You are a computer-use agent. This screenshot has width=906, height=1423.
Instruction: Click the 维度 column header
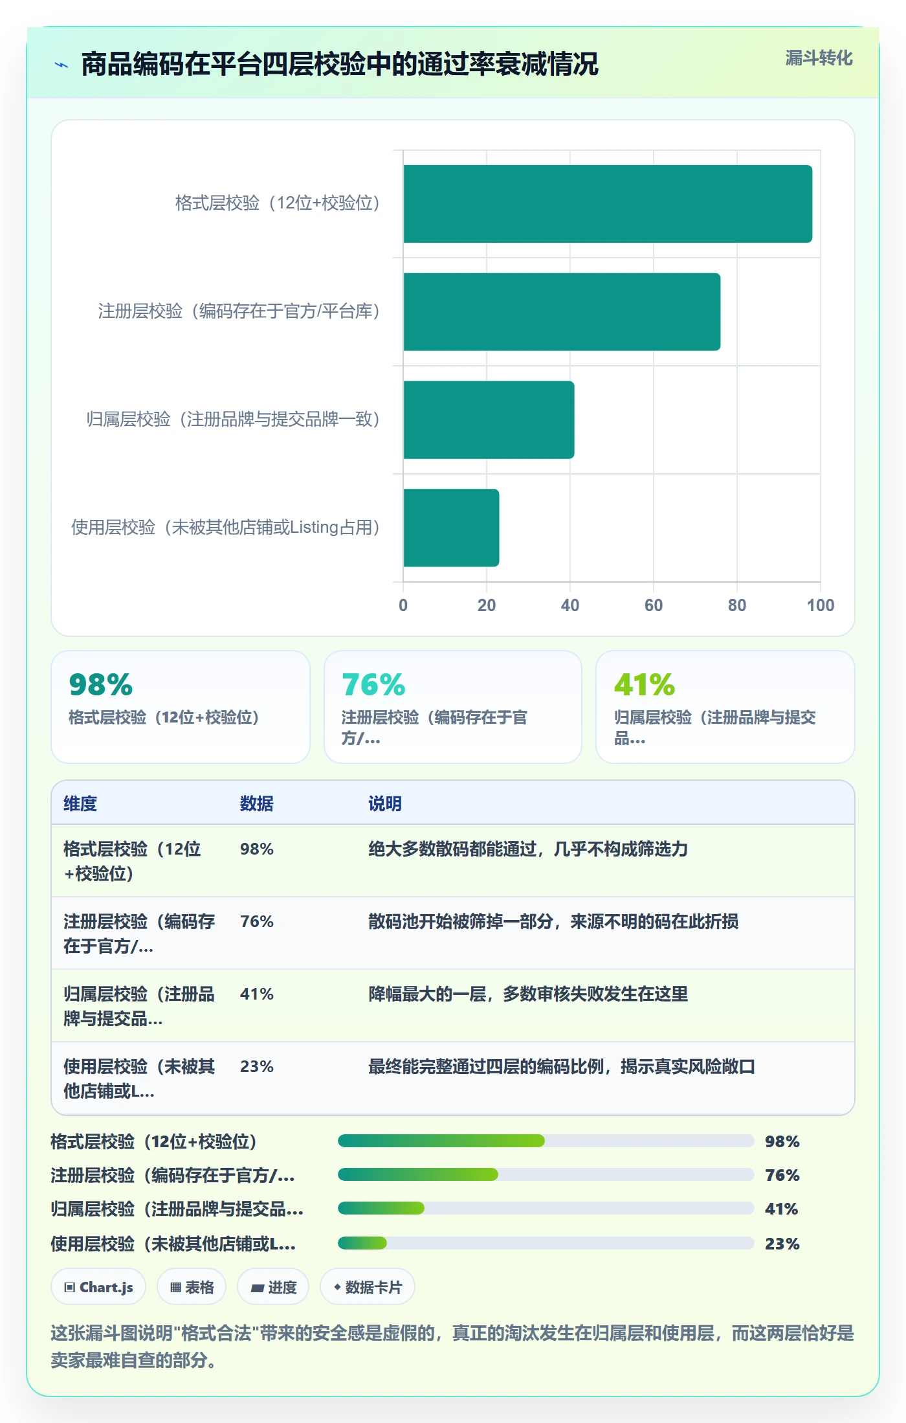(x=80, y=803)
